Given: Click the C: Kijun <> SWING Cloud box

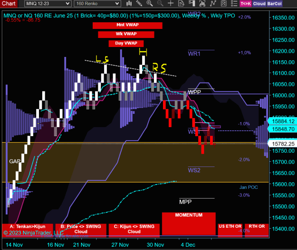Looking at the screenshot, I should (134, 230).
